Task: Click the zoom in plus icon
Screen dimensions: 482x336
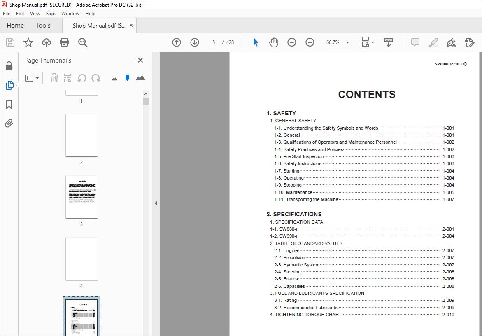Action: tap(310, 42)
